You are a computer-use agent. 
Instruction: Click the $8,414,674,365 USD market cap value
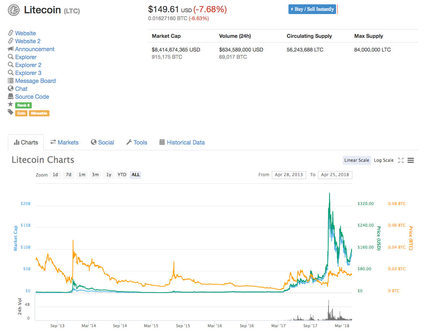(x=176, y=50)
